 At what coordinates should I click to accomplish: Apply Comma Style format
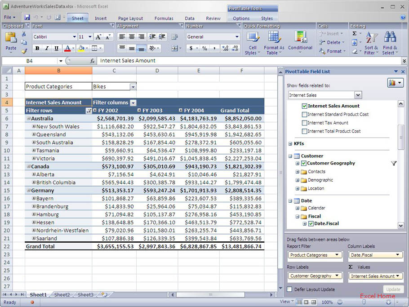214,48
